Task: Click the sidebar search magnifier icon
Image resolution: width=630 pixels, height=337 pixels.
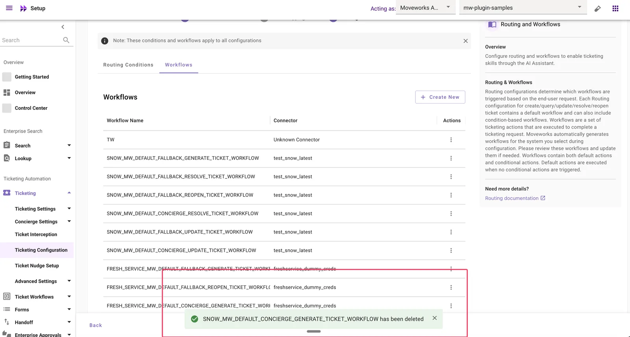Action: [x=66, y=40]
